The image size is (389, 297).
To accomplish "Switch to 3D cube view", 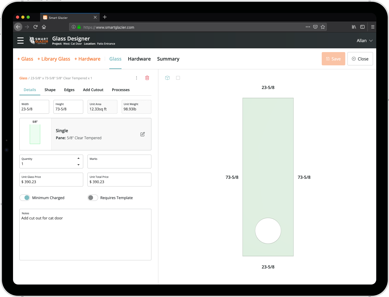I will tap(167, 78).
